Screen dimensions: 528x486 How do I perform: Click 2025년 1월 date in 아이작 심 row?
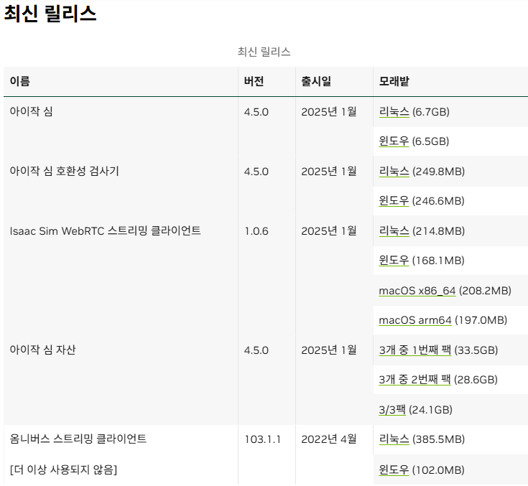329,112
